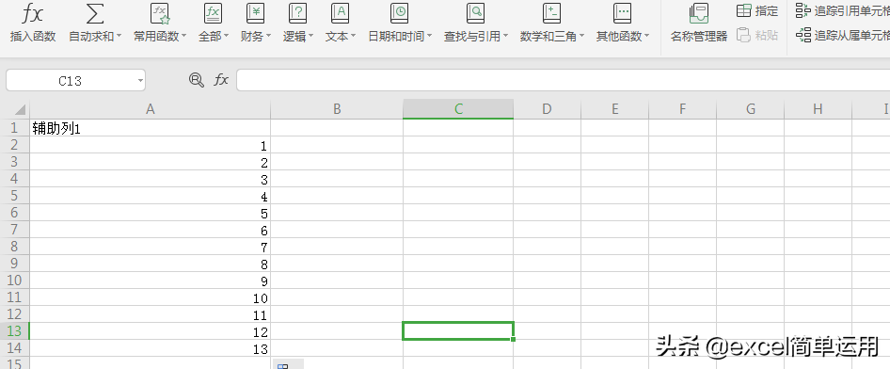Click the cell with value 3
Screen dimensions: 890x369
(x=150, y=180)
